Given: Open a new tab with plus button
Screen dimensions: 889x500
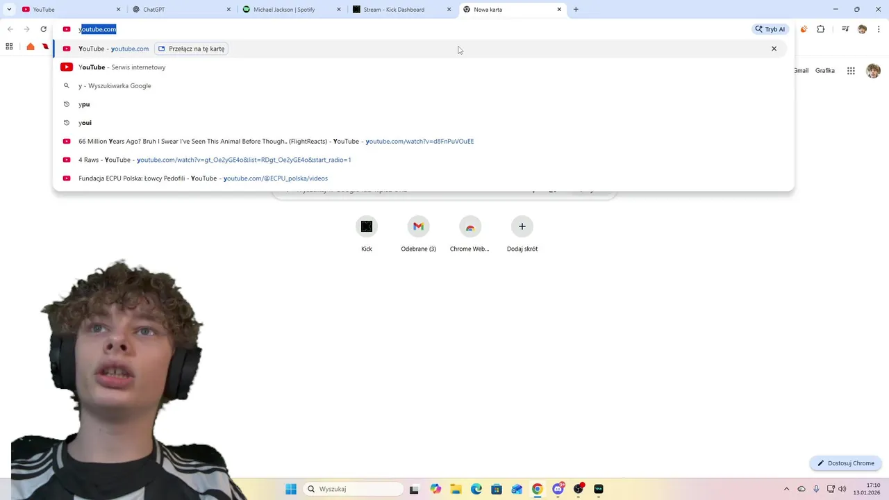Looking at the screenshot, I should (x=576, y=10).
